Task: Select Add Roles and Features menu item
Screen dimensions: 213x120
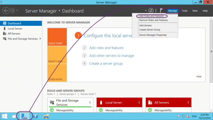Action: point(151,16)
